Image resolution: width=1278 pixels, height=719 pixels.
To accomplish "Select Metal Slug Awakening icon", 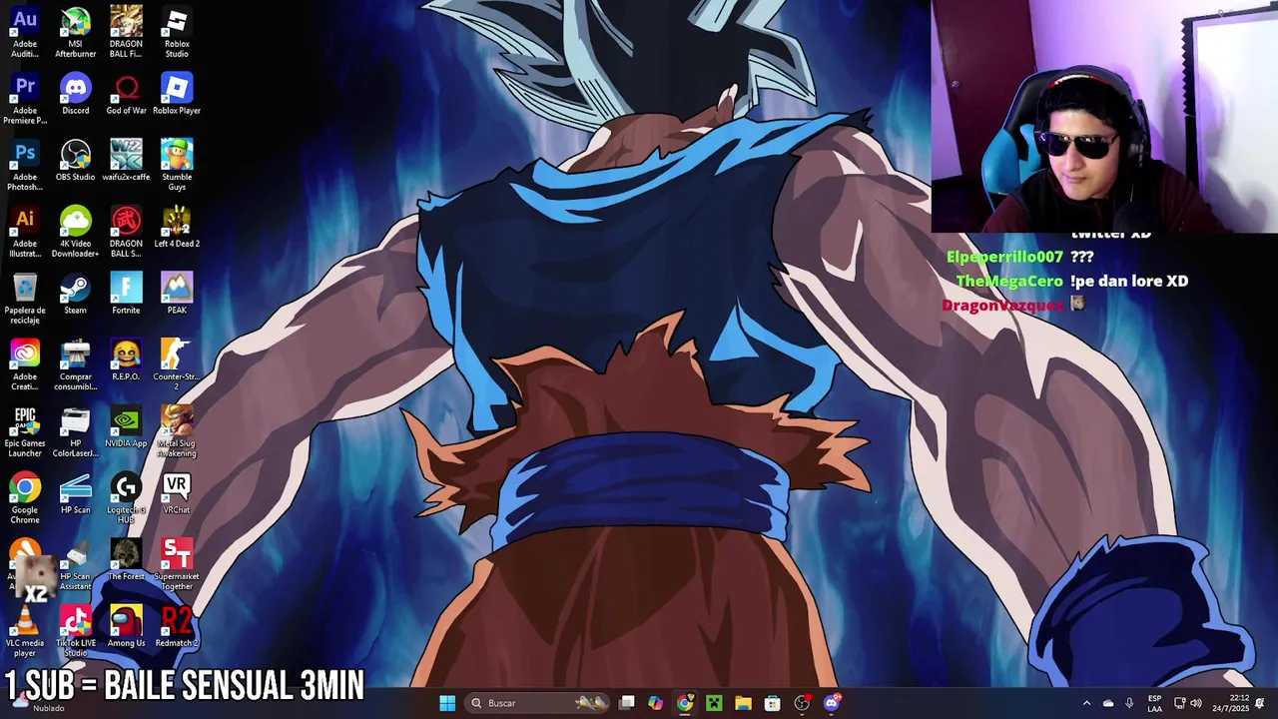I will pos(177,432).
